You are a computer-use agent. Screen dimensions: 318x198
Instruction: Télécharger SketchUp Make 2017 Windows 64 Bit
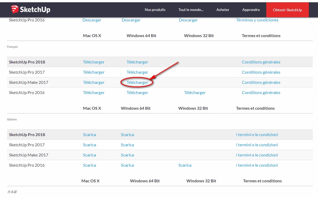(137, 83)
